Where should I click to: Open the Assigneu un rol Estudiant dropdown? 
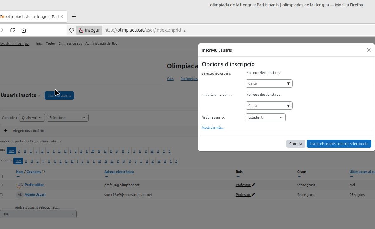(x=265, y=117)
